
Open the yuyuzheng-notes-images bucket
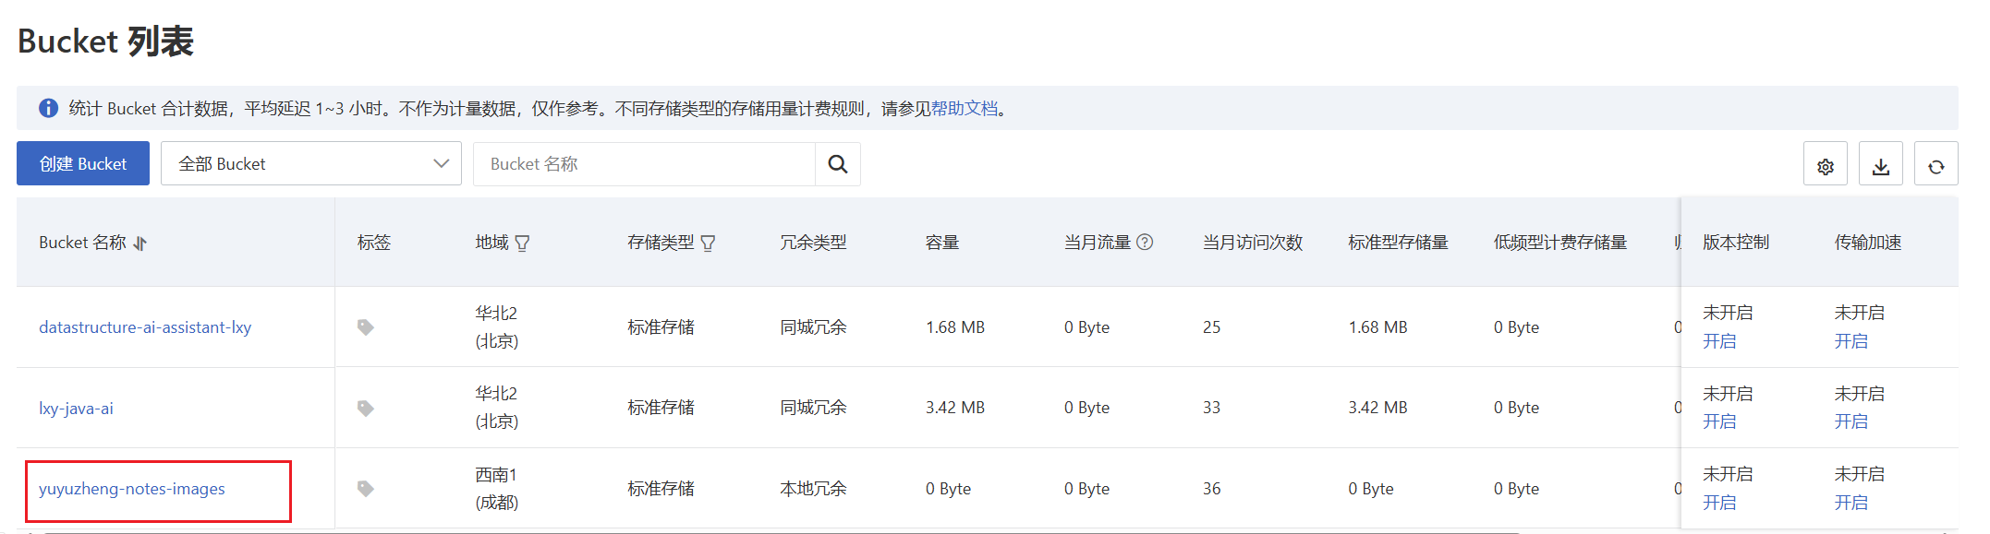pos(132,489)
